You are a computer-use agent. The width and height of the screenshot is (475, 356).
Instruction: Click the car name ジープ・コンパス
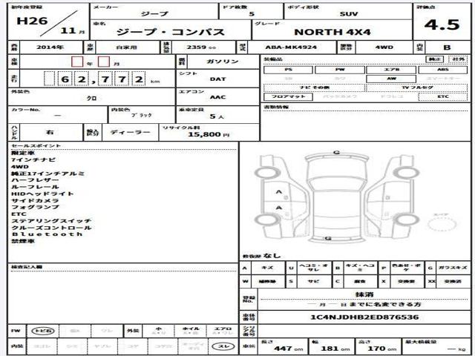(171, 32)
